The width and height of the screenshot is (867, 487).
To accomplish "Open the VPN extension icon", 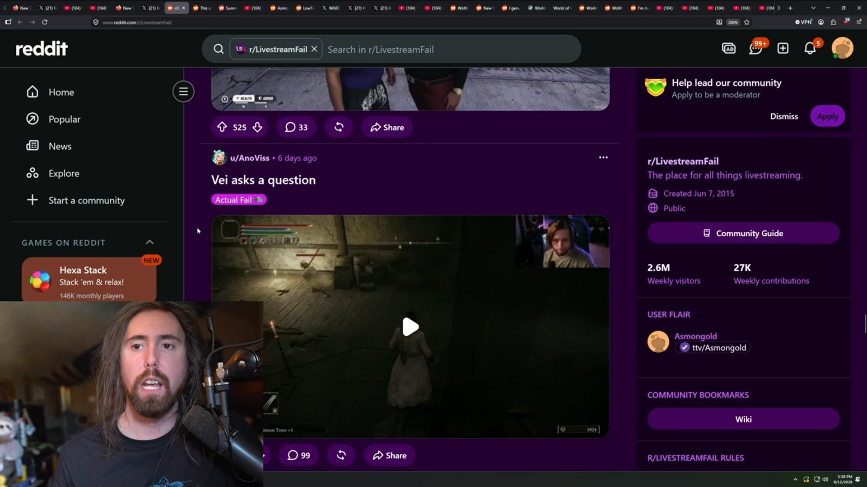I will pyautogui.click(x=804, y=22).
